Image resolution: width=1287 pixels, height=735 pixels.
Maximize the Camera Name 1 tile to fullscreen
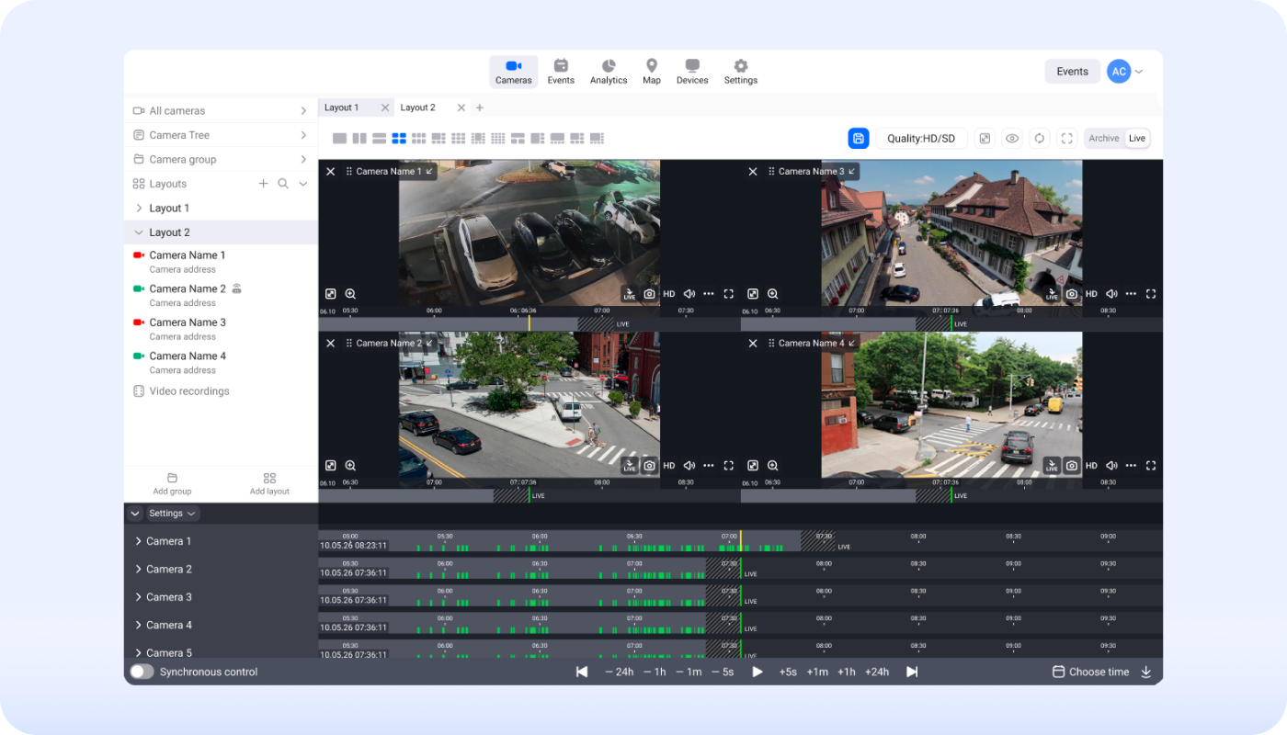coord(729,294)
